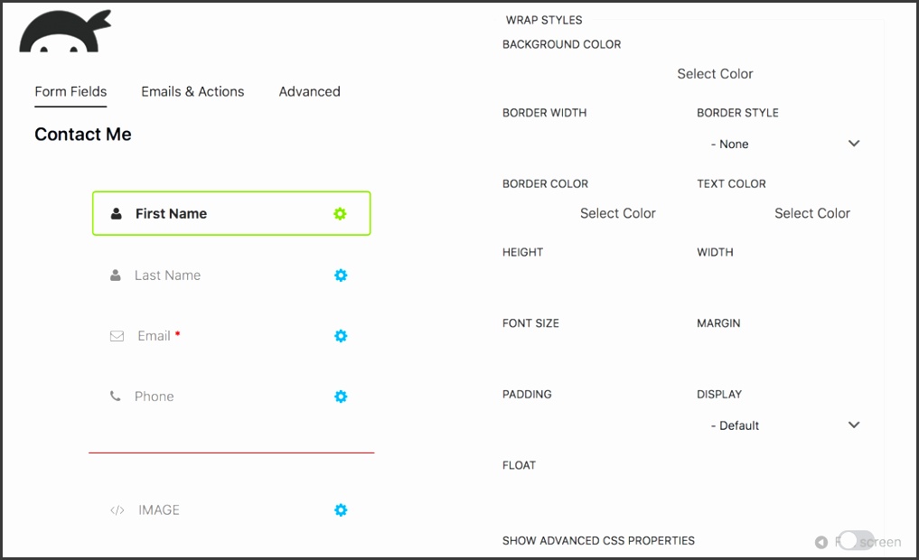Open the Advanced tab
The height and width of the screenshot is (560, 919).
(309, 91)
